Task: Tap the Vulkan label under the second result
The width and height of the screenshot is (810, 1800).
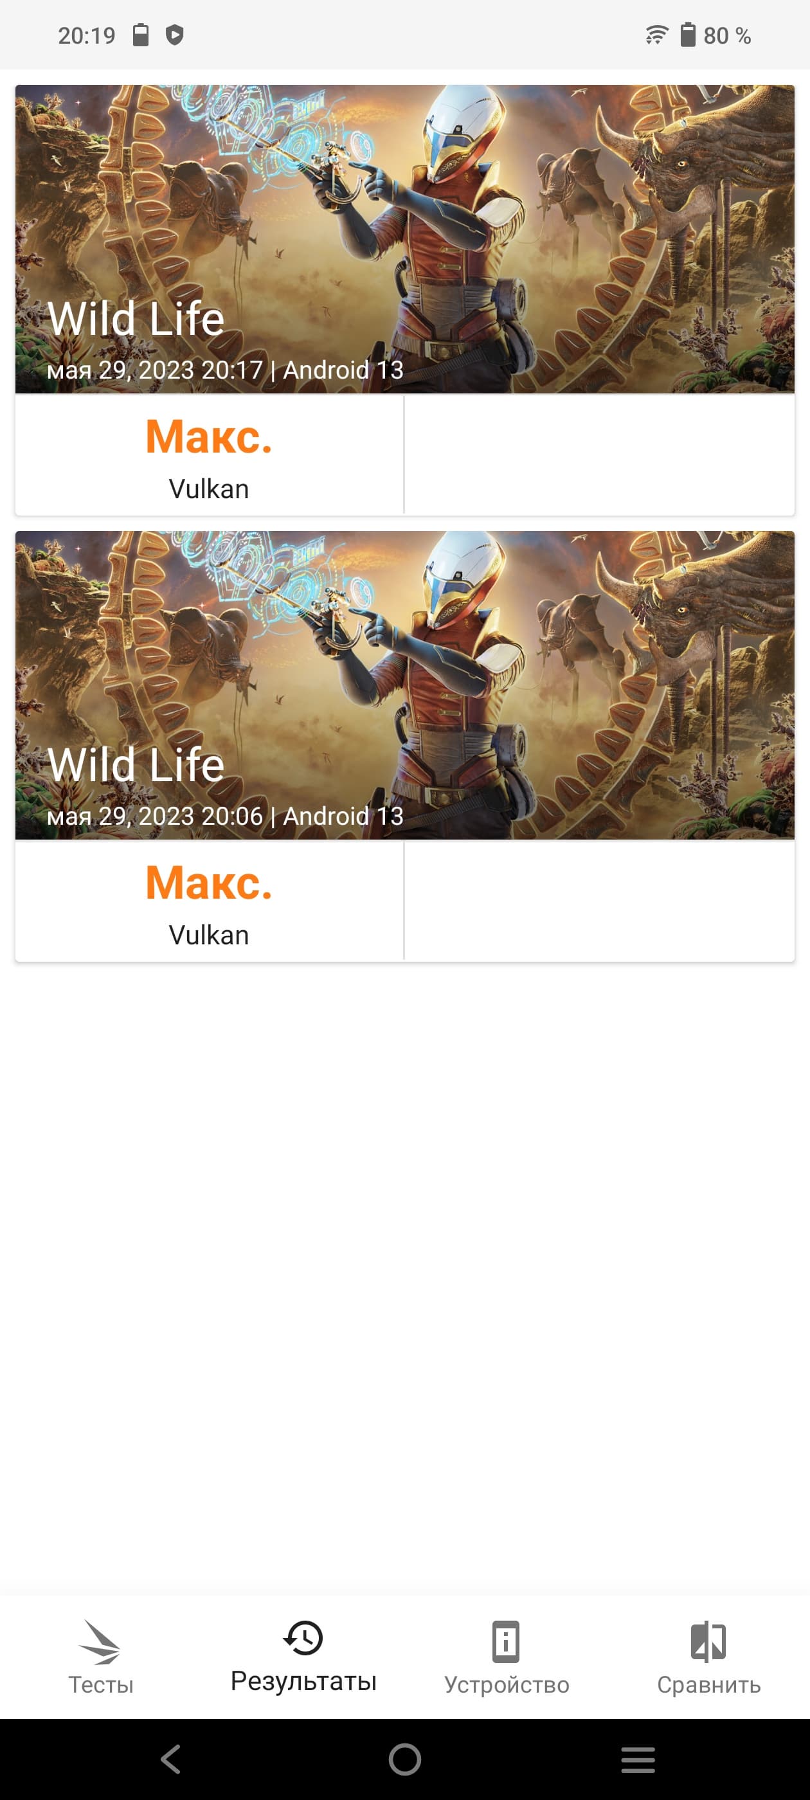Action: pos(208,935)
